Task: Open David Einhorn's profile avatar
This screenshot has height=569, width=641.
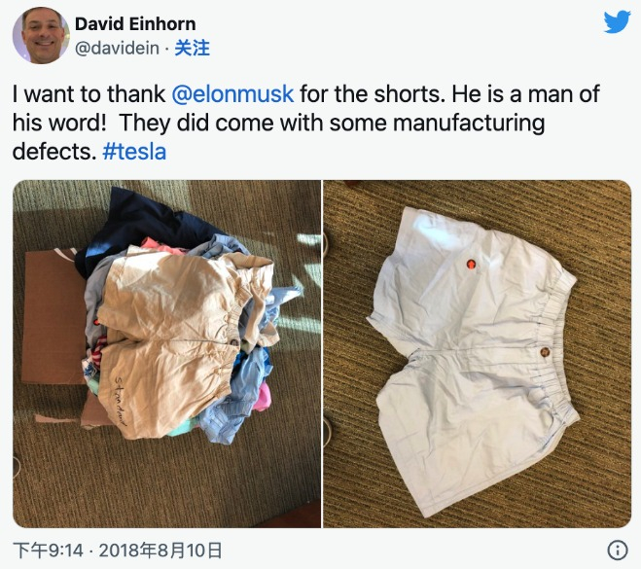Action: 40,36
